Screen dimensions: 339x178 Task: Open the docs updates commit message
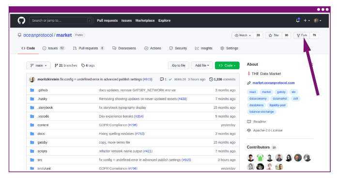(x=138, y=90)
